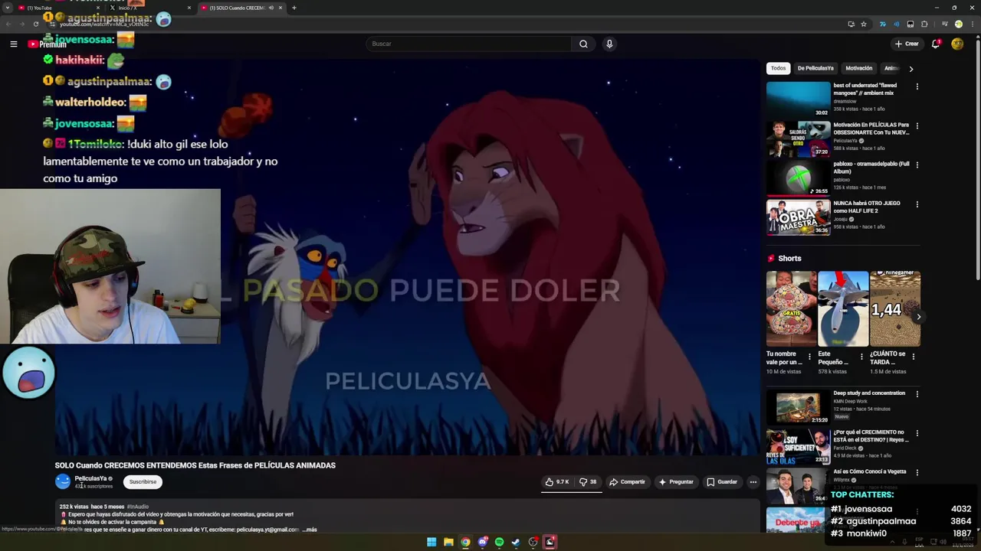981x551 pixels.
Task: Open Spotify from the taskbar
Action: tap(499, 542)
